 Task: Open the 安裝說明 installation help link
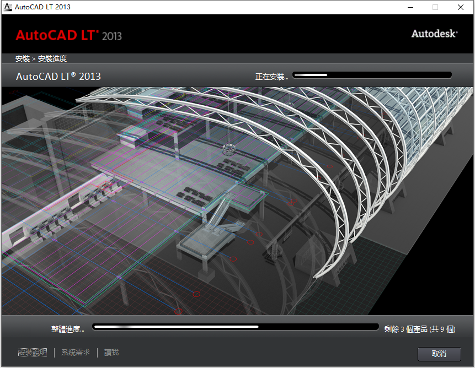[x=33, y=353]
